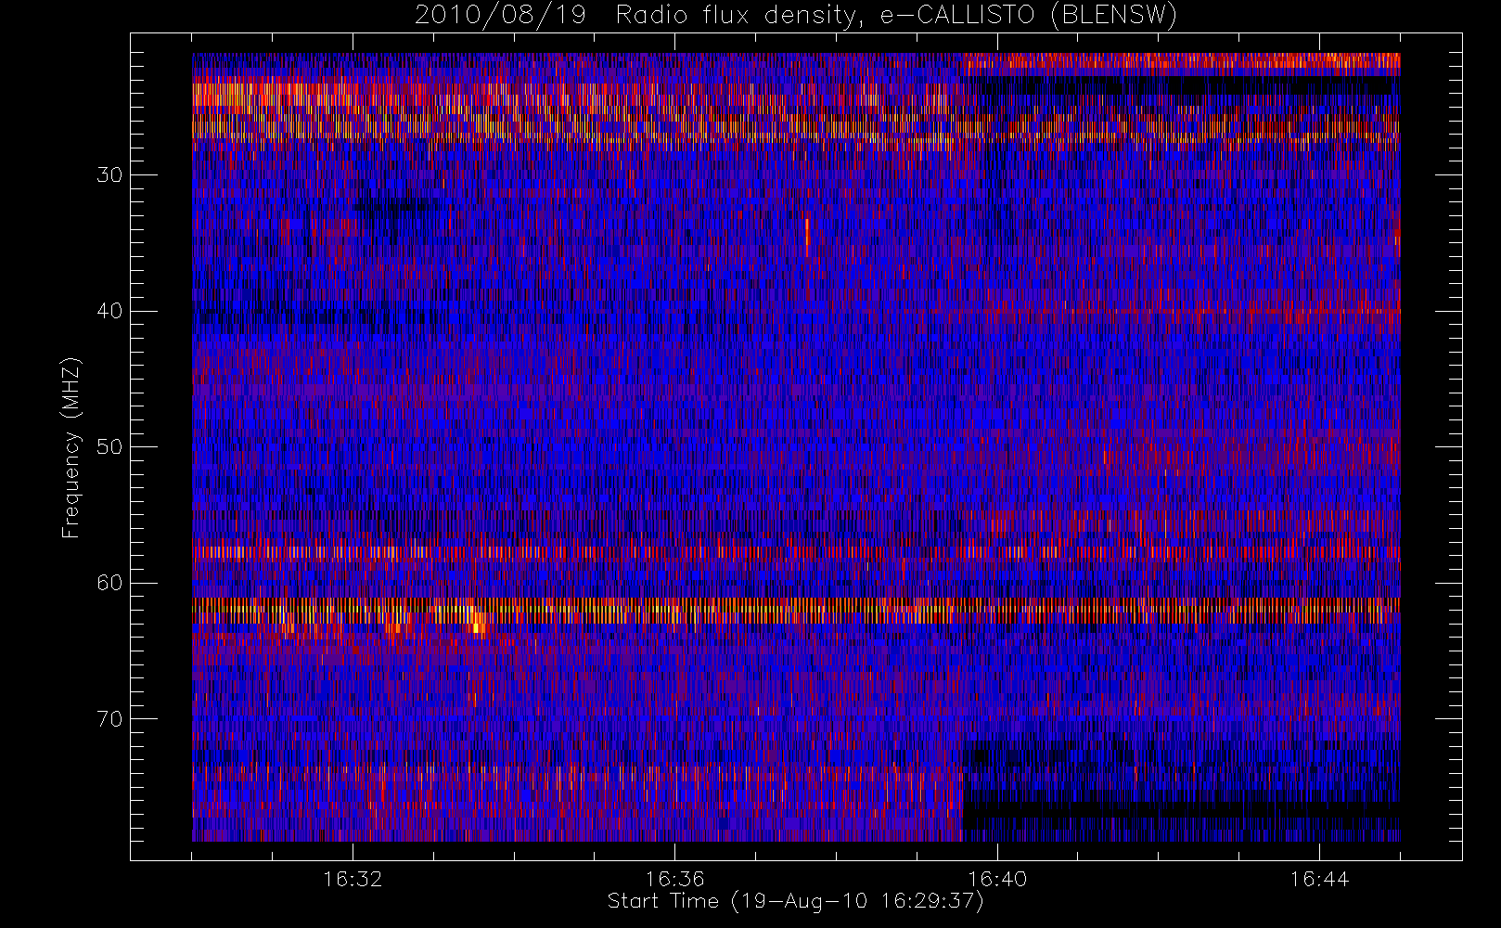Select the 70 MHz frequency tick label

pyautogui.click(x=109, y=719)
